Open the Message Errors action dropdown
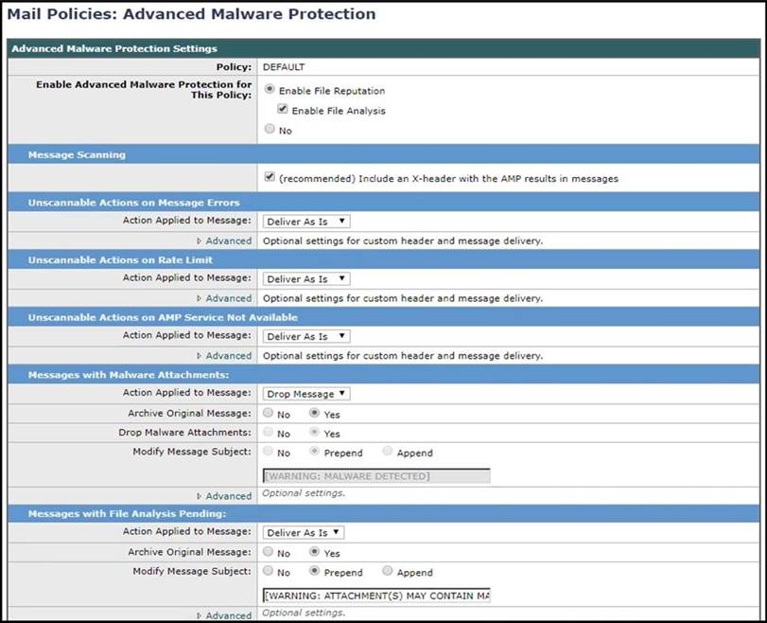Screen dimensions: 767x623 point(306,222)
